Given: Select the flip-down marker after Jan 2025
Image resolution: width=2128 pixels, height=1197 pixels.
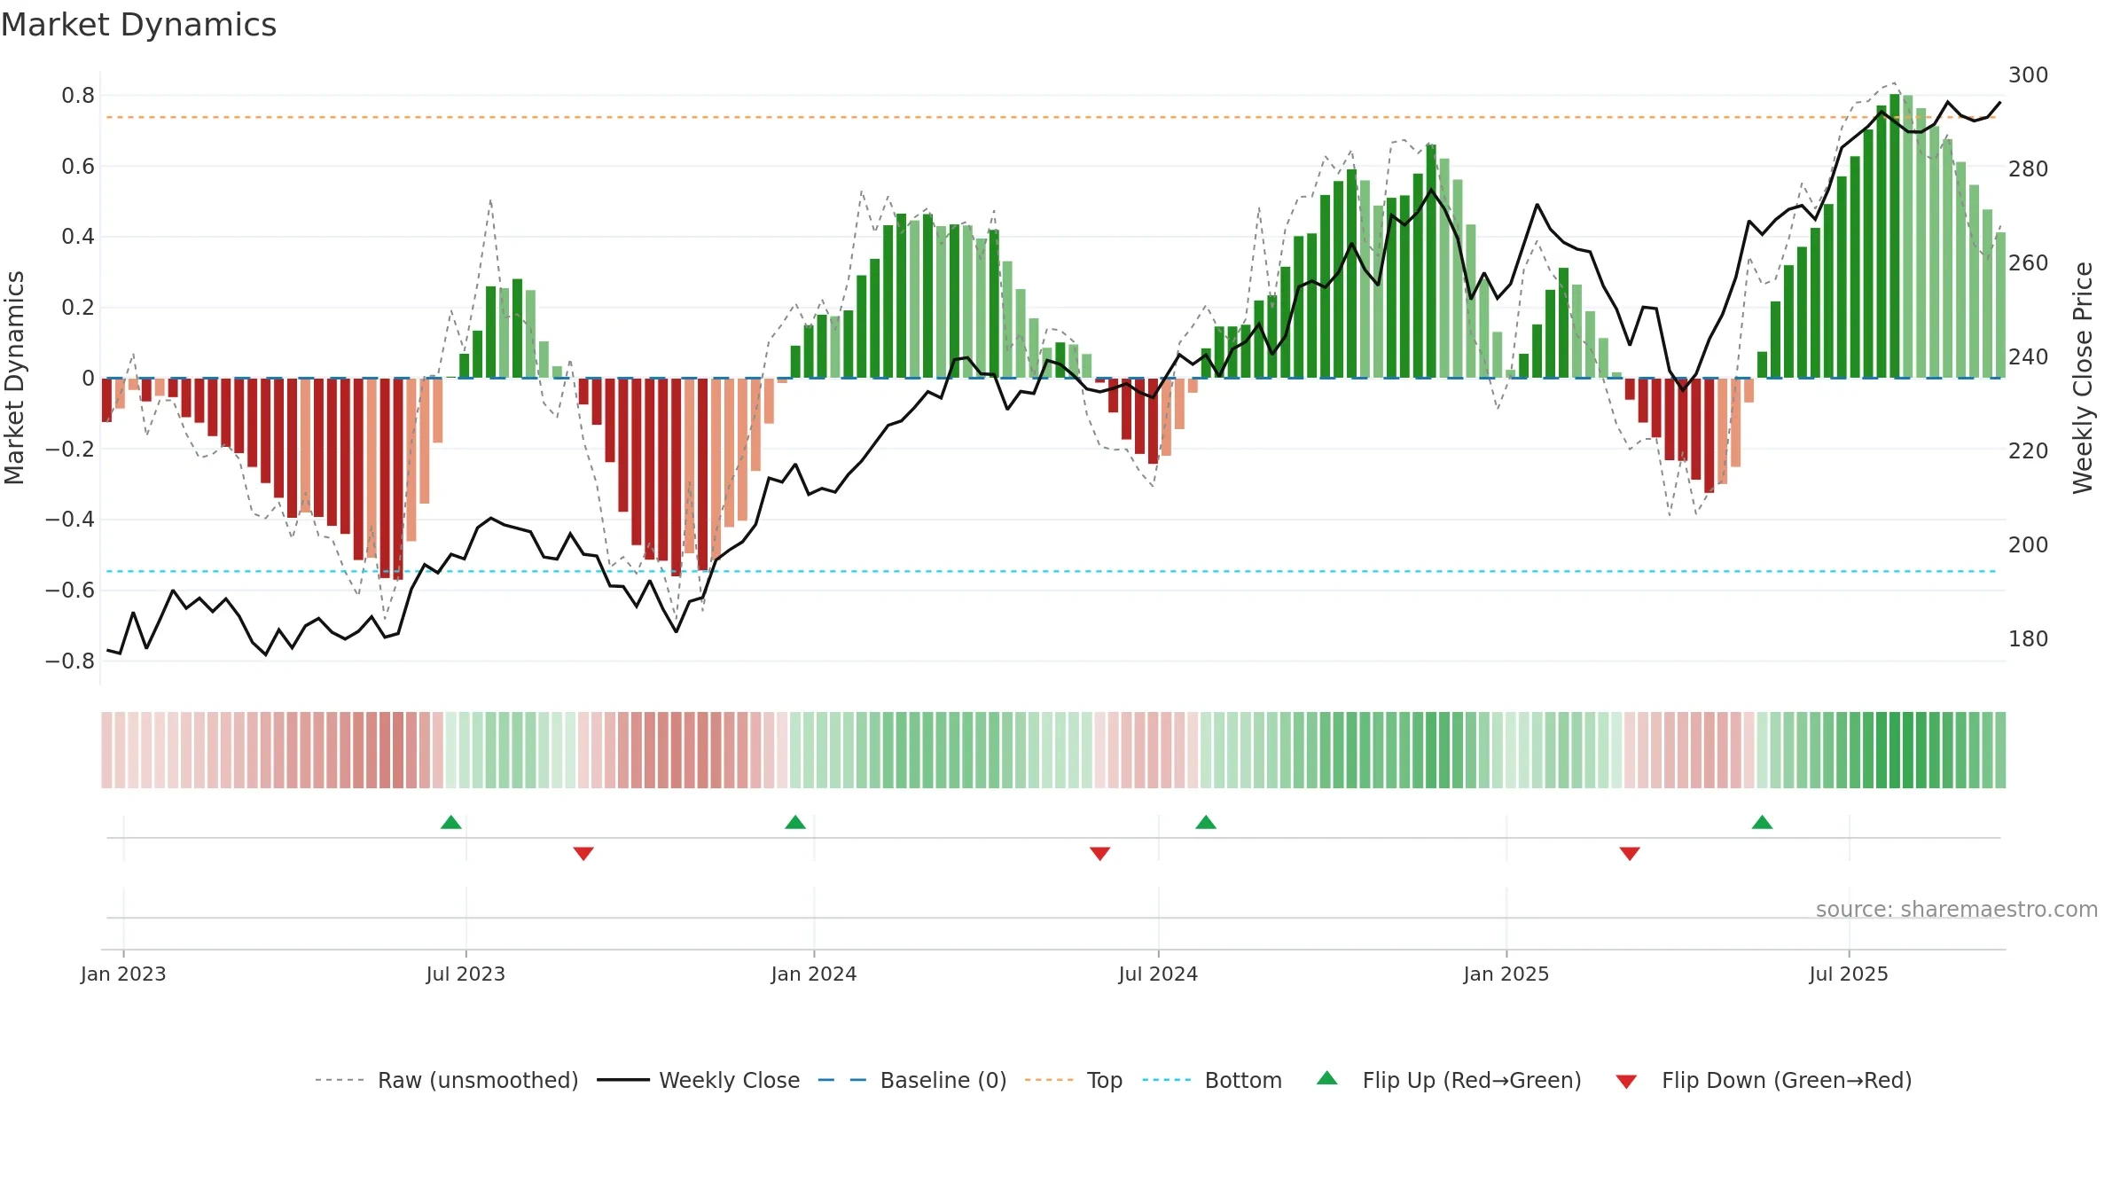Looking at the screenshot, I should [x=1630, y=853].
